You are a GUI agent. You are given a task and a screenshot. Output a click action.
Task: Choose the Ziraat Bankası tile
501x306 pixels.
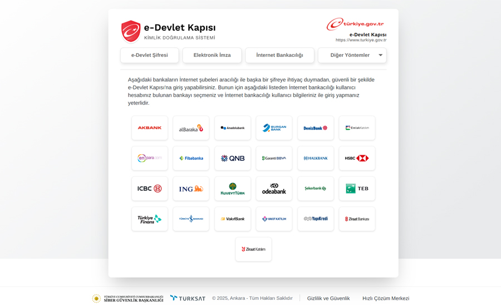[x=357, y=219]
